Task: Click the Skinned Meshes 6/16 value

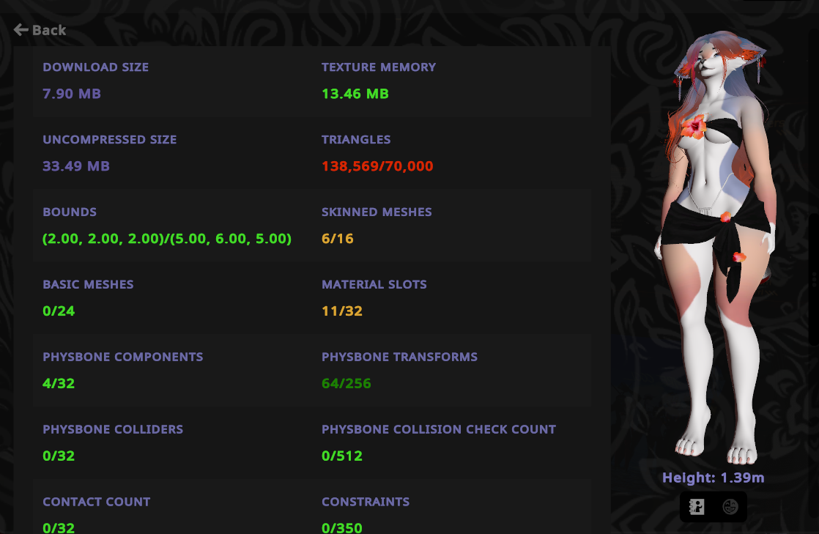Action: (338, 239)
